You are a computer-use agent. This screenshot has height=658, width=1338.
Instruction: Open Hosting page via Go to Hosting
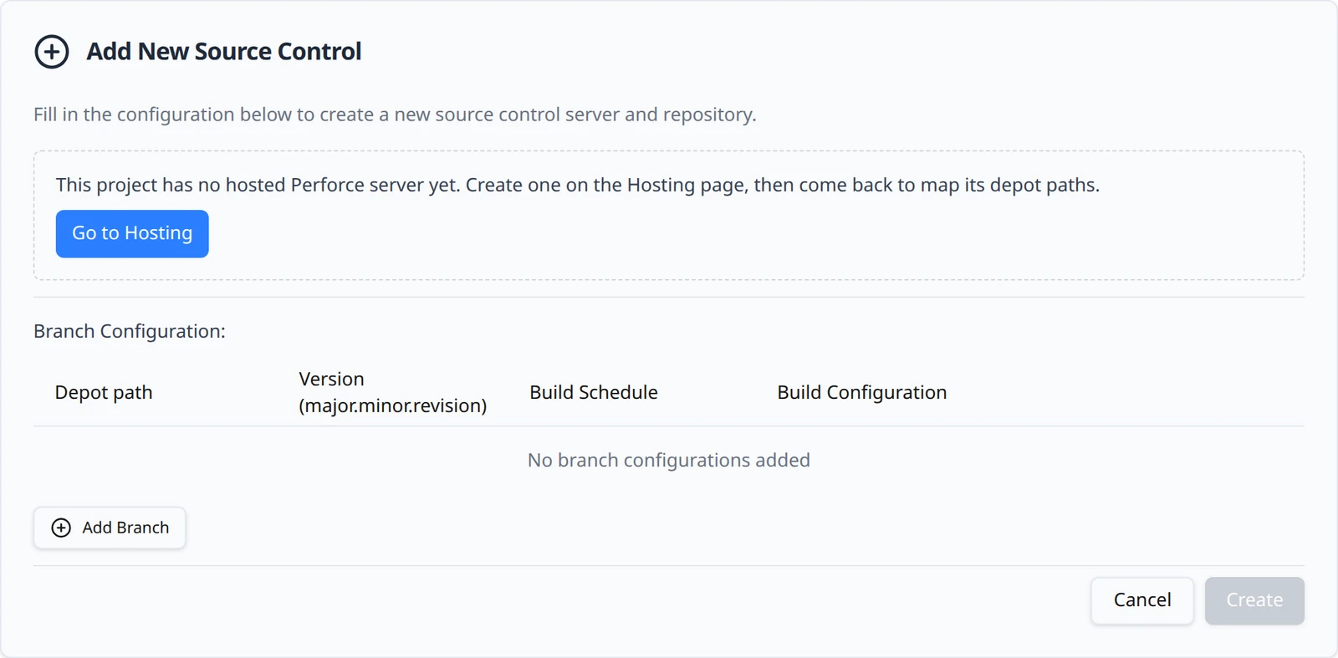click(x=132, y=233)
